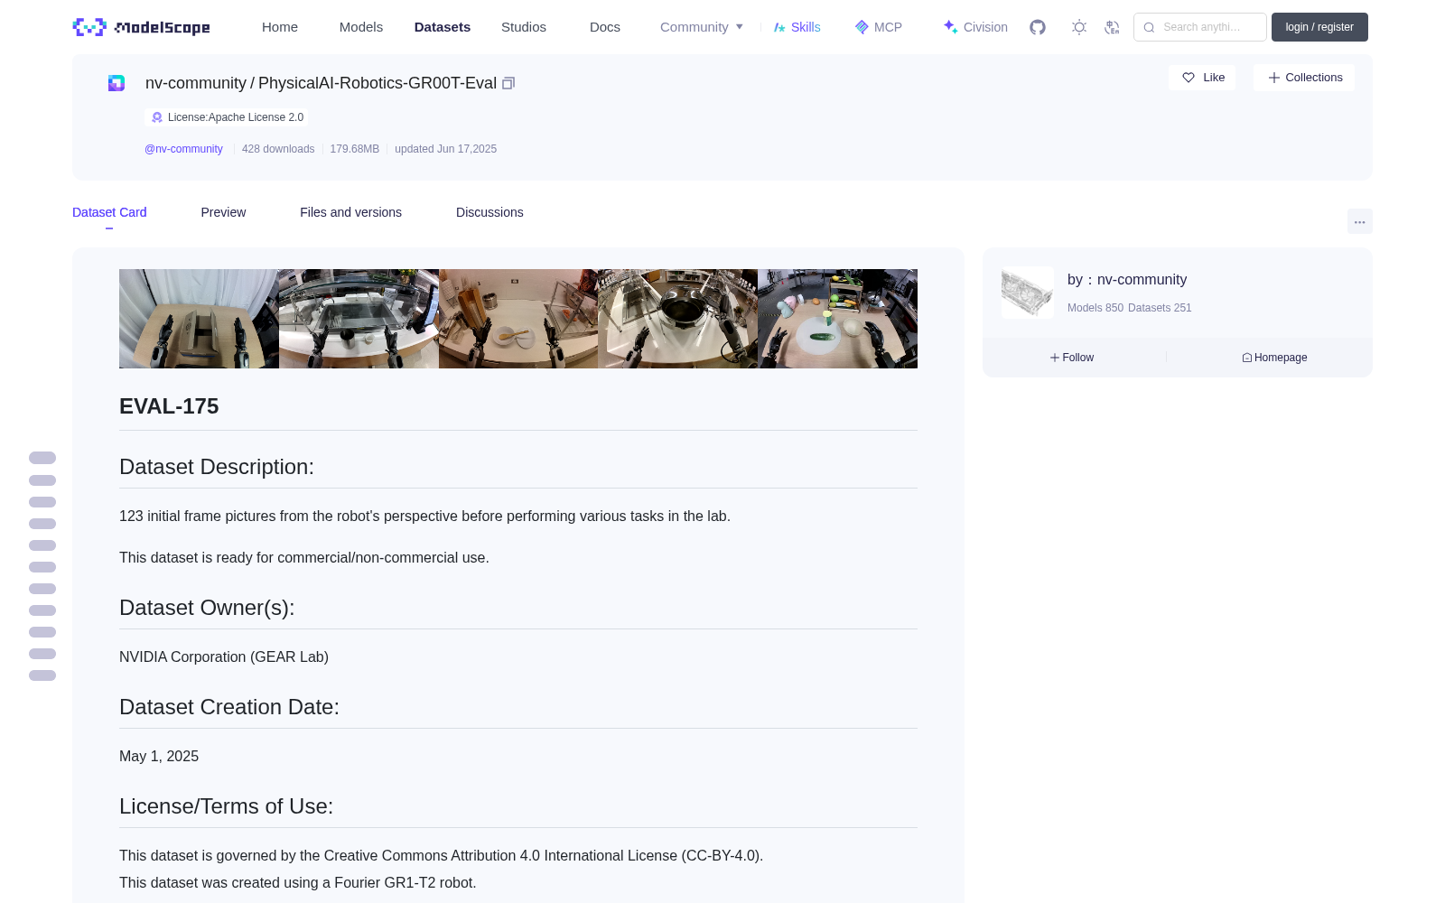Screen dimensions: 1445x903
Task: Click 'by : nv-community' name
Action: point(1127,280)
